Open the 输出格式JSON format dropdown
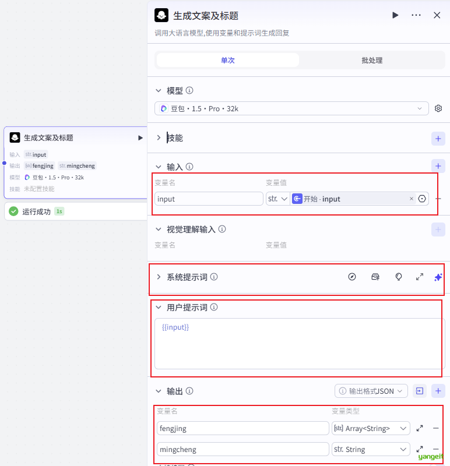The height and width of the screenshot is (466, 450). [x=371, y=391]
